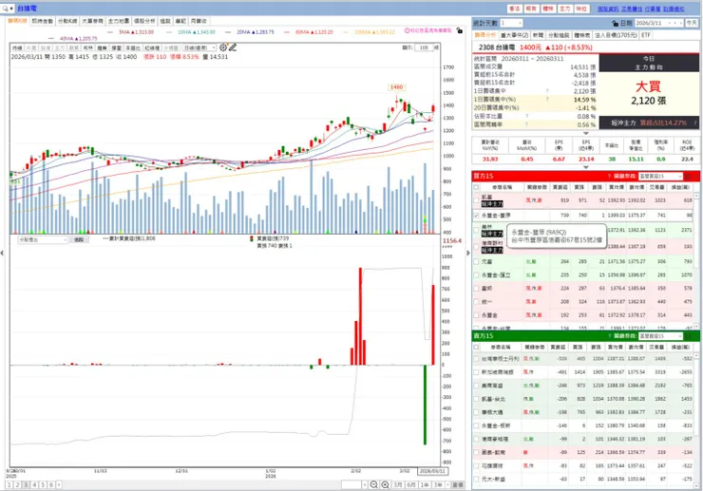Click the 主力 button in top bar

[564, 9]
